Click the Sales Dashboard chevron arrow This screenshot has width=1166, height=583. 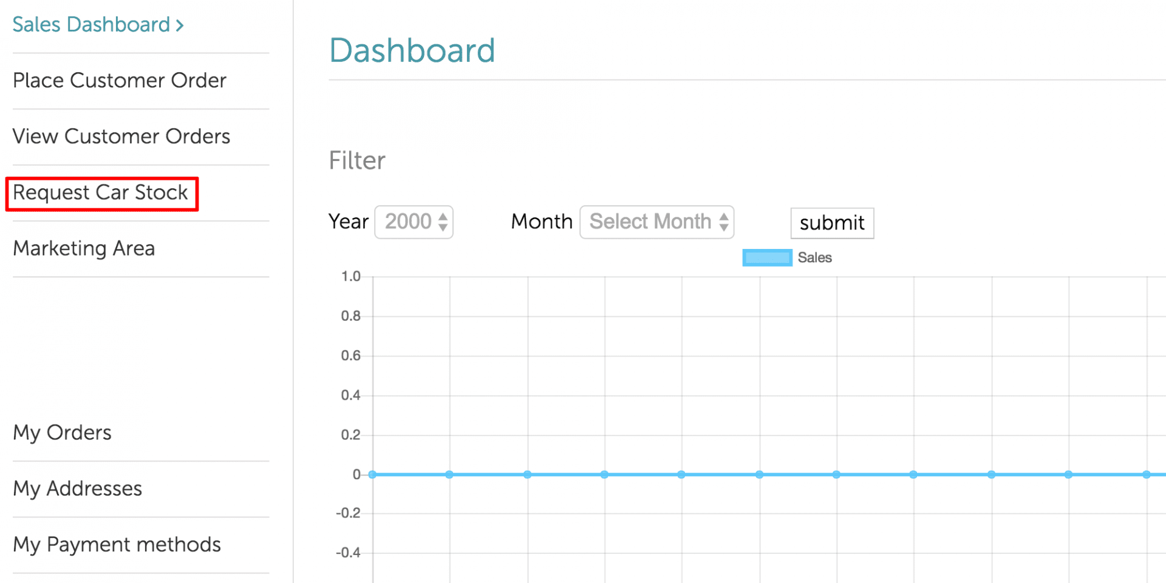coord(180,26)
